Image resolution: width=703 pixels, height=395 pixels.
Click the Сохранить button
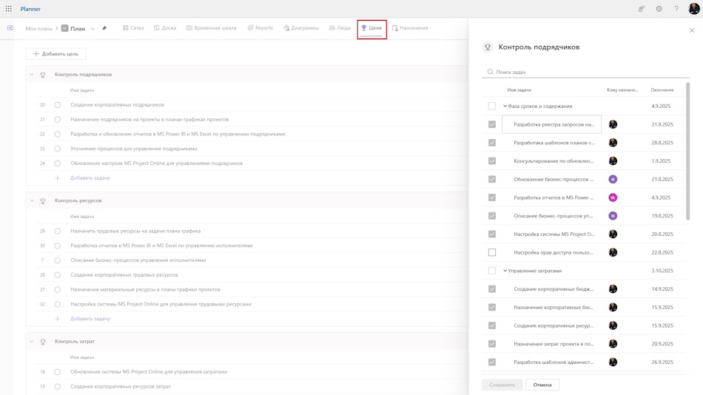tap(502, 385)
